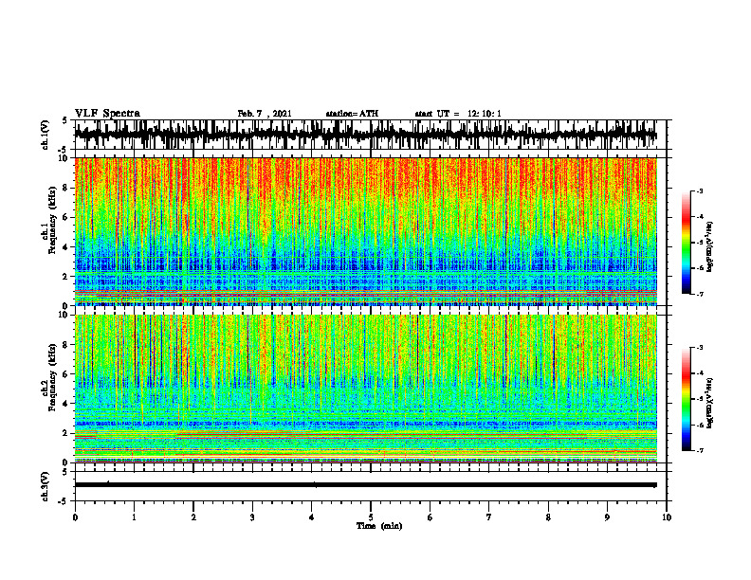Click time axis tick label "1"

[x=134, y=517]
